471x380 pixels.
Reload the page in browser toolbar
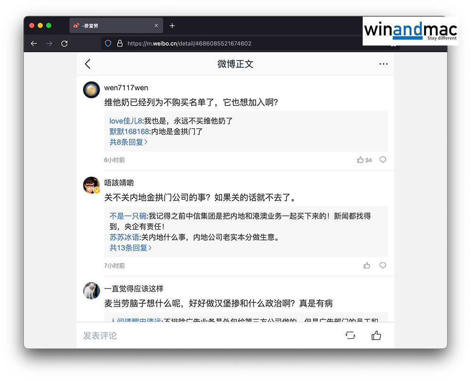click(65, 43)
